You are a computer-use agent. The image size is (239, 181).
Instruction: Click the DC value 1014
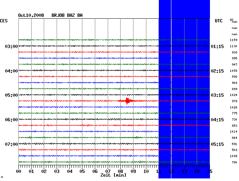(x=233, y=132)
